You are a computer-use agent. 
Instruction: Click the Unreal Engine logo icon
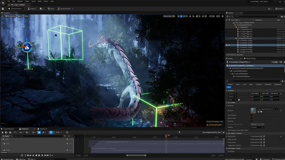tap(3, 2)
